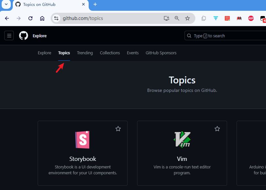266x190 pixels.
Task: Open site information settings in address bar
Action: (56, 18)
